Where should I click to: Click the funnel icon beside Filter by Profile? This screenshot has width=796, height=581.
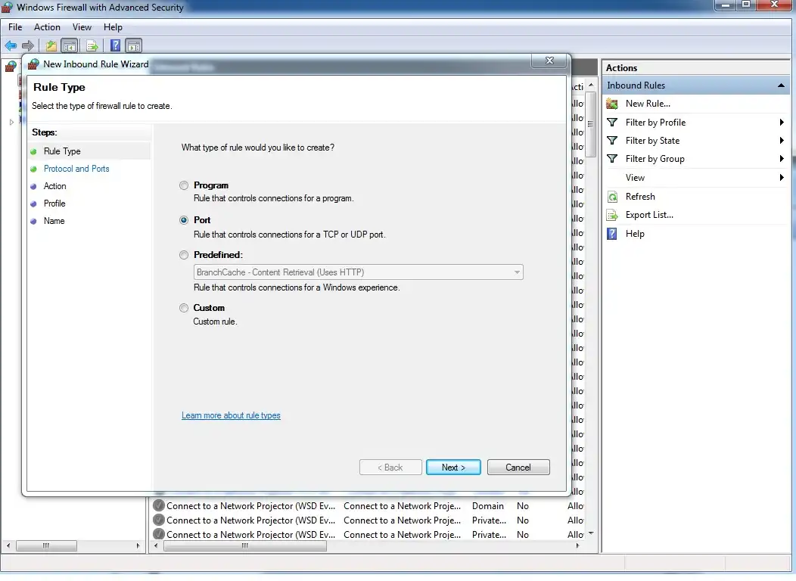click(x=612, y=123)
